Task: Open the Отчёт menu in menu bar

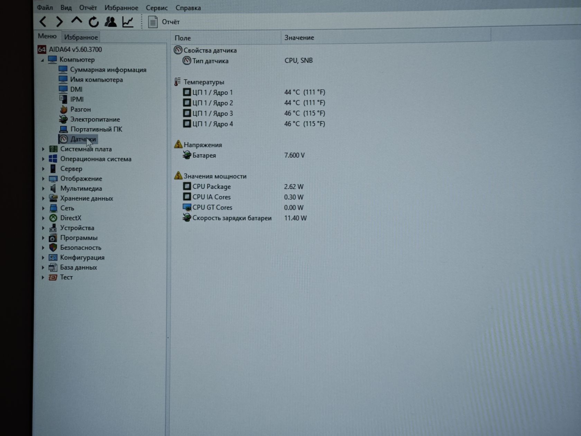Action: pyautogui.click(x=88, y=7)
